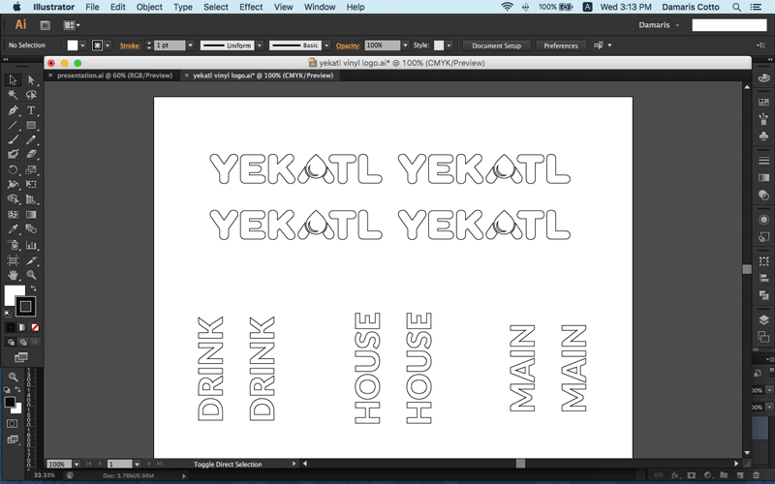Click the Document Setup button
Image resolution: width=775 pixels, height=484 pixels.
click(x=496, y=45)
